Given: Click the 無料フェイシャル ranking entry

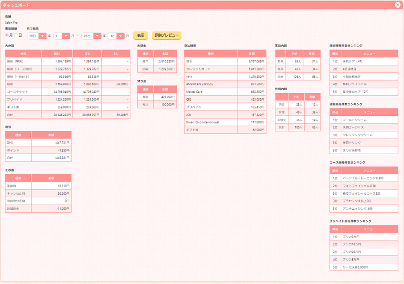Looking at the screenshot, I should [354, 84].
